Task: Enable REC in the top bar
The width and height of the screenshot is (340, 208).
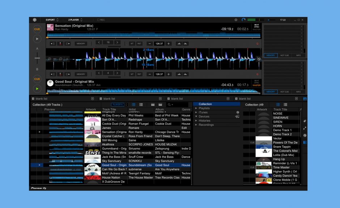Action: (x=98, y=20)
